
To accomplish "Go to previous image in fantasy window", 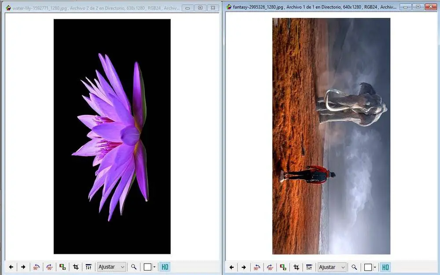I will pyautogui.click(x=231, y=267).
